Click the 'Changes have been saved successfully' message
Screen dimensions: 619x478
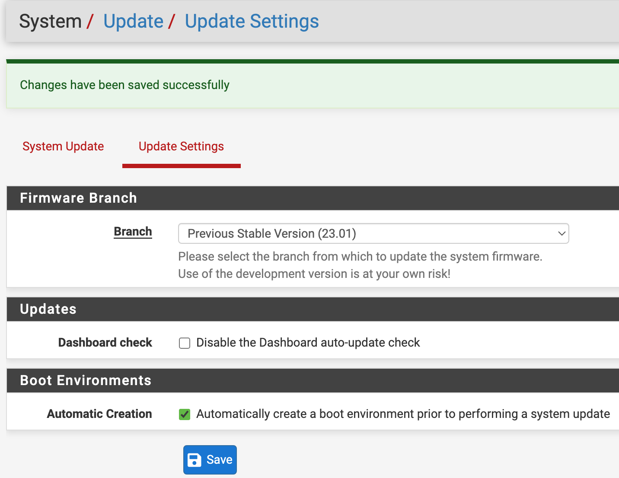124,85
